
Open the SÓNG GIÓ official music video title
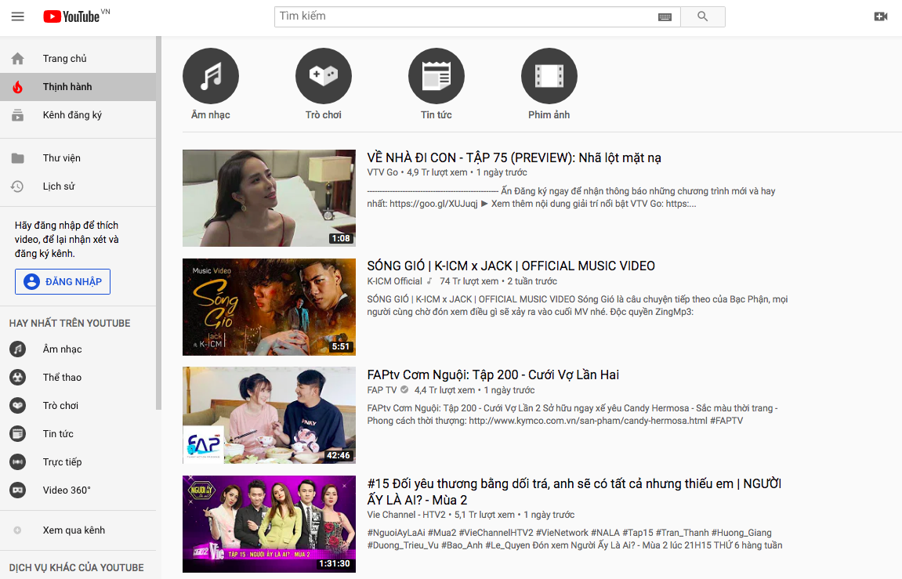(511, 266)
